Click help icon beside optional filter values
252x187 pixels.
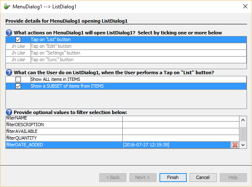click(x=9, y=112)
